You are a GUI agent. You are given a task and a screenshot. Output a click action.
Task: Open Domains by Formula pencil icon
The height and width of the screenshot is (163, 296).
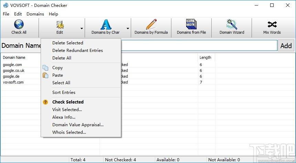click(x=151, y=24)
